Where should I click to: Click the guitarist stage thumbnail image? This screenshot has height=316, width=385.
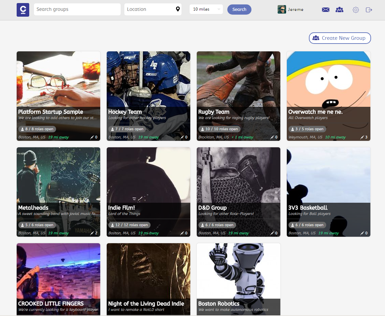click(x=58, y=271)
